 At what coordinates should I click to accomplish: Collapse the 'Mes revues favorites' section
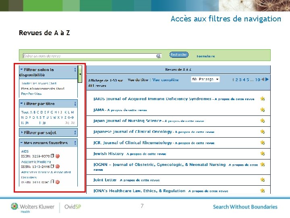pyautogui.click(x=21, y=143)
